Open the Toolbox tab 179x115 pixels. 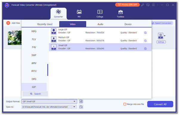121,14
